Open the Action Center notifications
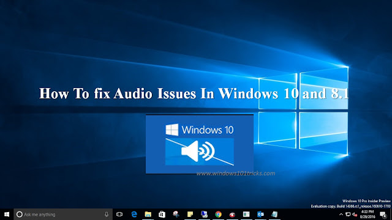 pos(383,215)
